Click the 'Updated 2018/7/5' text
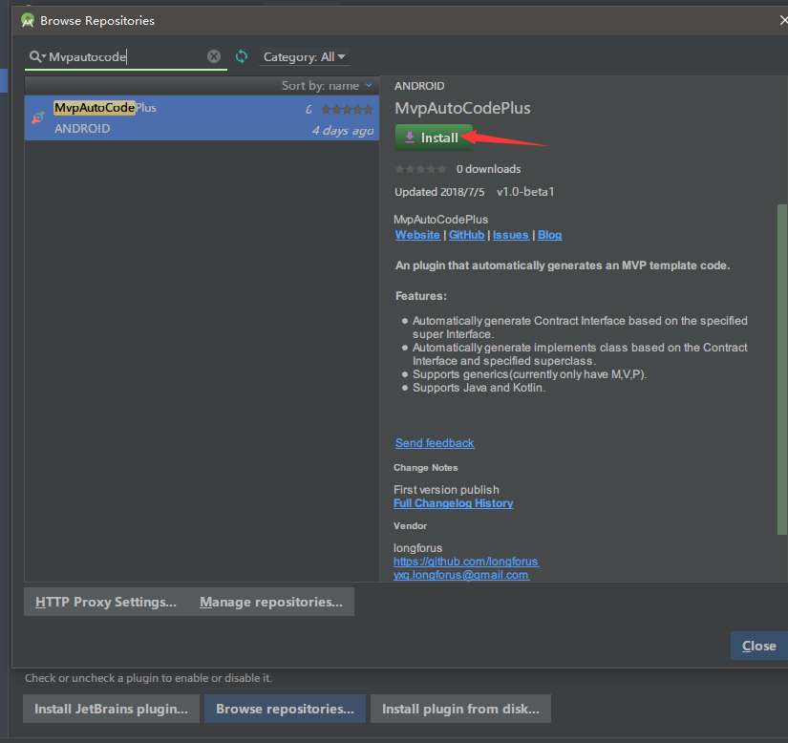Viewport: 788px width, 743px height. pos(439,191)
